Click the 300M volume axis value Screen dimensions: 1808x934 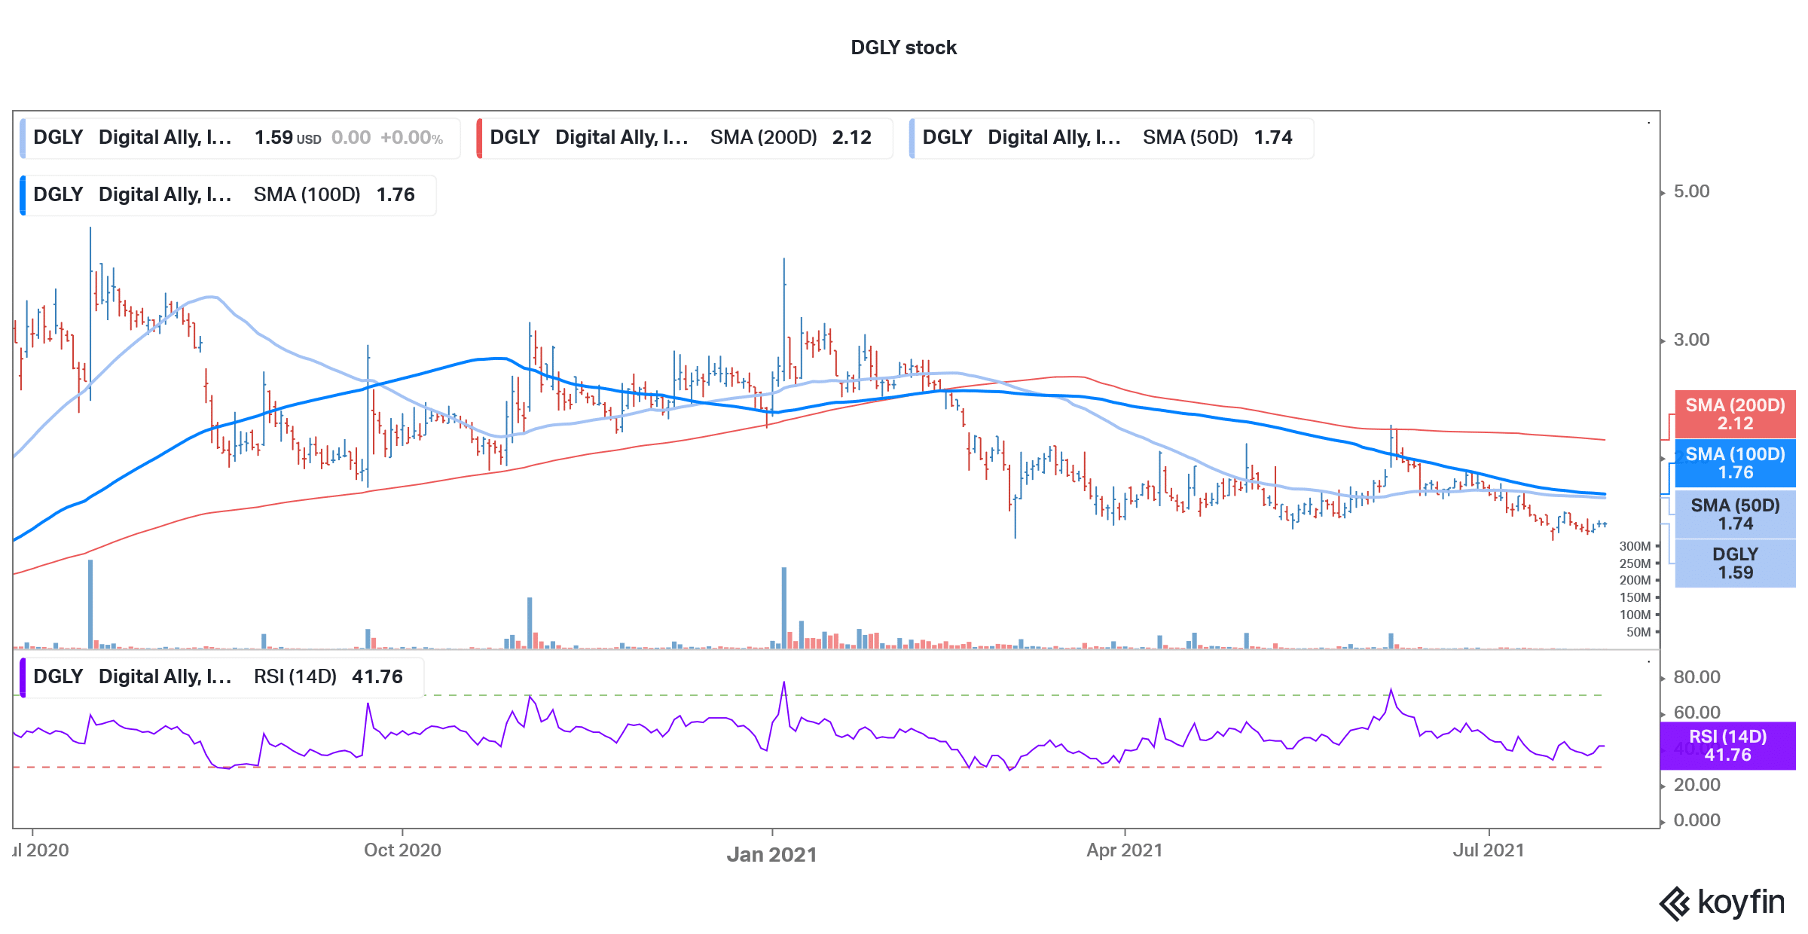point(1635,546)
